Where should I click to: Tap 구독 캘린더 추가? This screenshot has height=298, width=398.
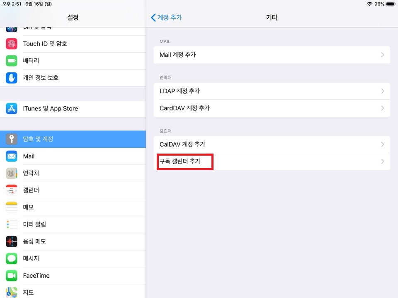[185, 161]
